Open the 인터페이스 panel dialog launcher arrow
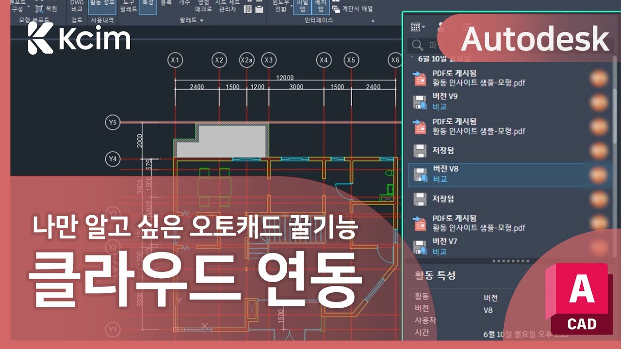 click(x=373, y=21)
